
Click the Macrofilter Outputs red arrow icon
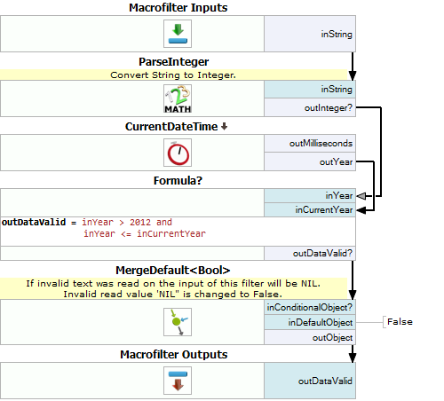tap(178, 381)
